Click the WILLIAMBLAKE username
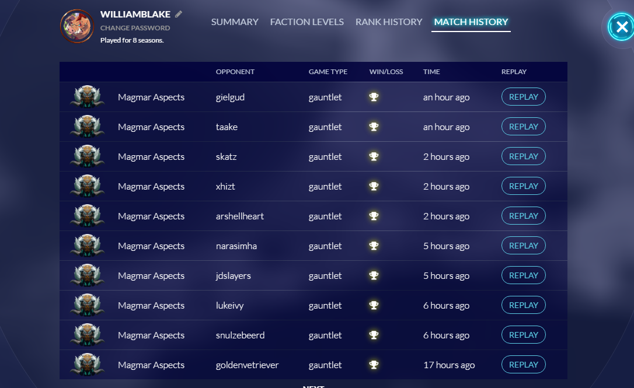 point(135,14)
